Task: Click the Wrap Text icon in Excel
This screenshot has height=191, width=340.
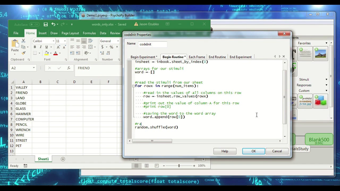Action: pyautogui.click(x=90, y=41)
